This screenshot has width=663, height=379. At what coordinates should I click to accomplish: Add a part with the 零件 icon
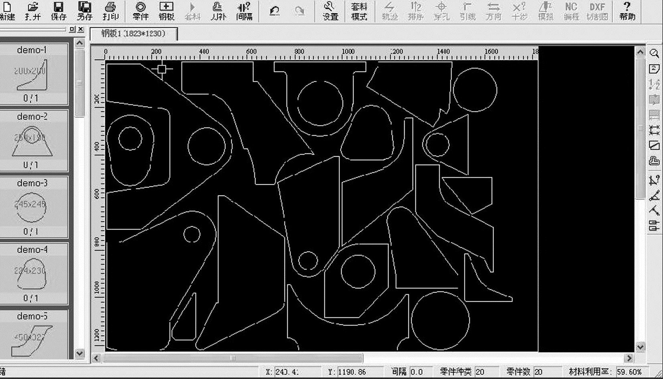pyautogui.click(x=140, y=11)
